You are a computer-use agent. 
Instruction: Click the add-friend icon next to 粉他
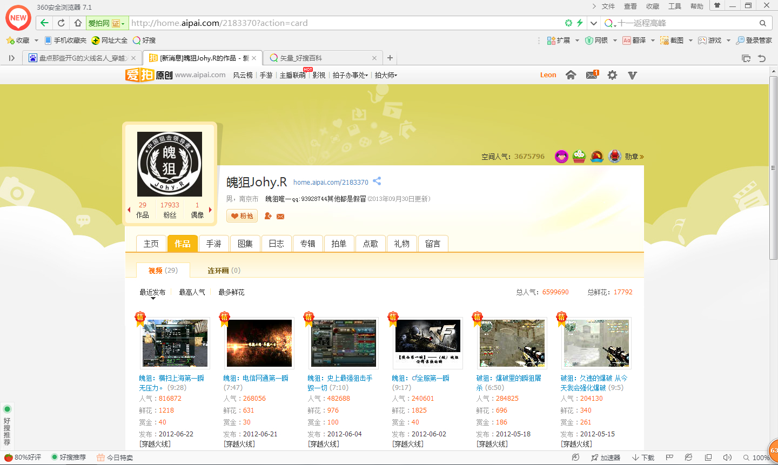pyautogui.click(x=268, y=216)
